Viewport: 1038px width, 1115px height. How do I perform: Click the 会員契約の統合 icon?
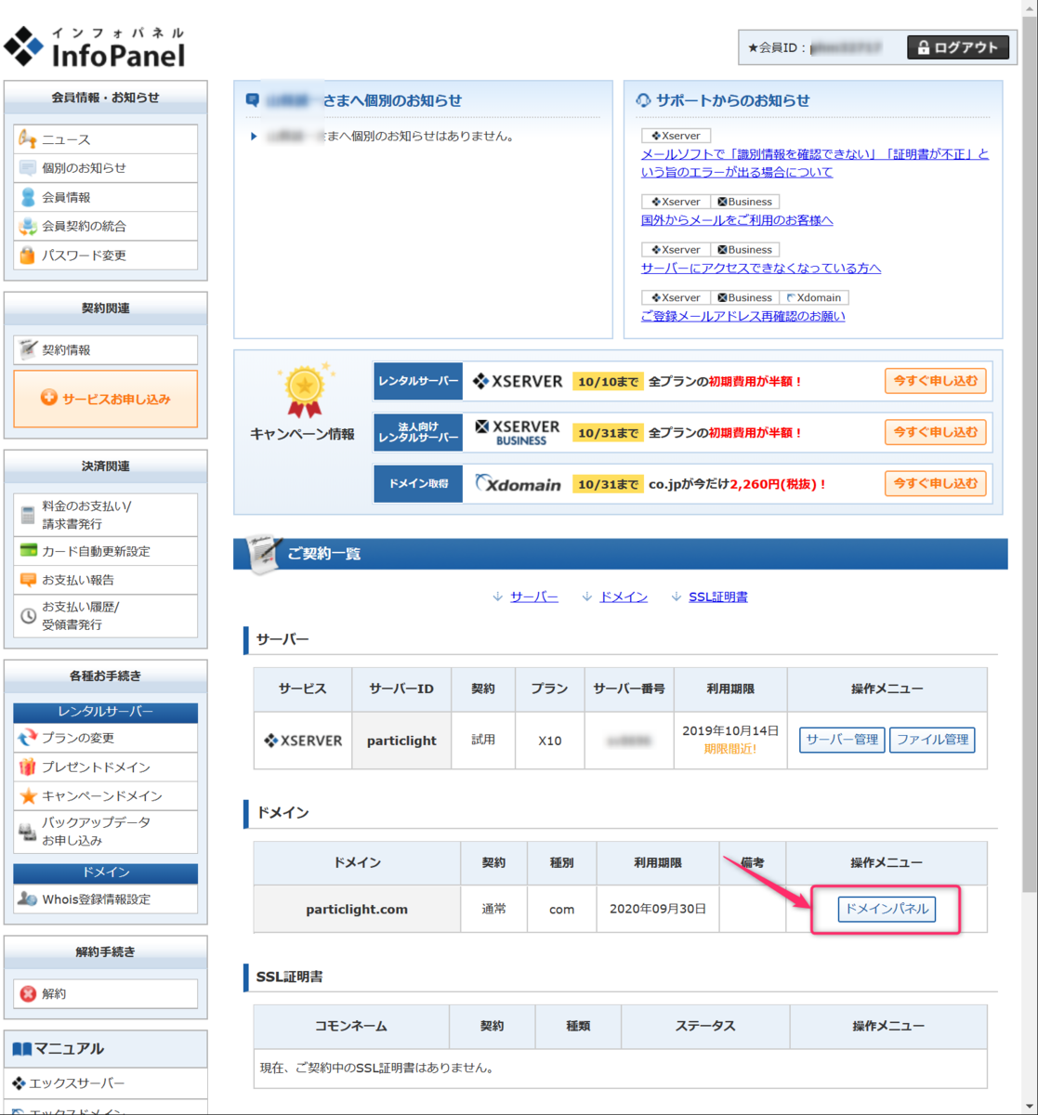[28, 226]
